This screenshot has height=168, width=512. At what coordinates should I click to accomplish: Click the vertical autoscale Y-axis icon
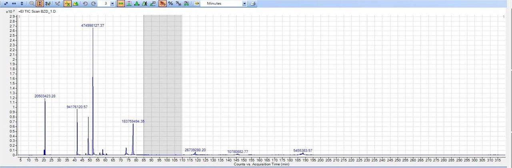22,4
